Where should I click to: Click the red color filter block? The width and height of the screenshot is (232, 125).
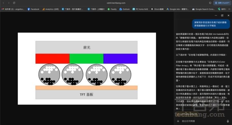click(53, 59)
